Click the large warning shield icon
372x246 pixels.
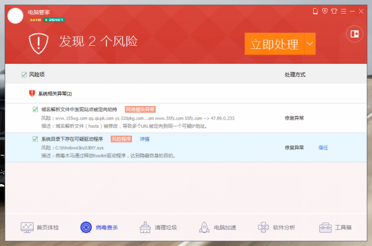point(38,43)
